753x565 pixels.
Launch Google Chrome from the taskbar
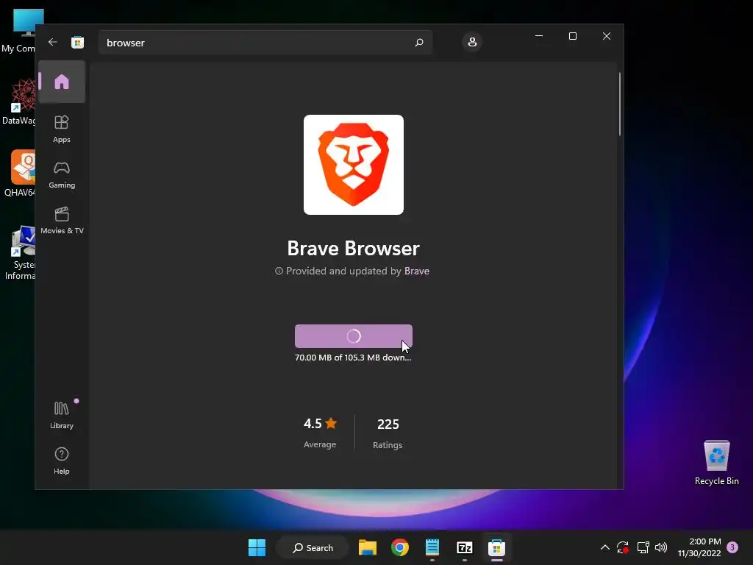coord(399,547)
